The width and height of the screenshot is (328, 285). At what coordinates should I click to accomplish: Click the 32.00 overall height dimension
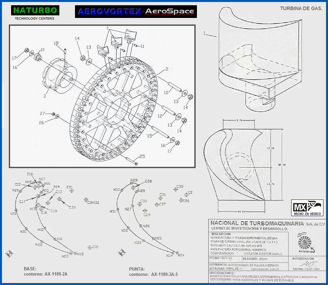(282, 165)
